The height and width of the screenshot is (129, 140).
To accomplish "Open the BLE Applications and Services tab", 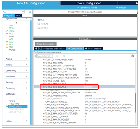I will [50, 49].
